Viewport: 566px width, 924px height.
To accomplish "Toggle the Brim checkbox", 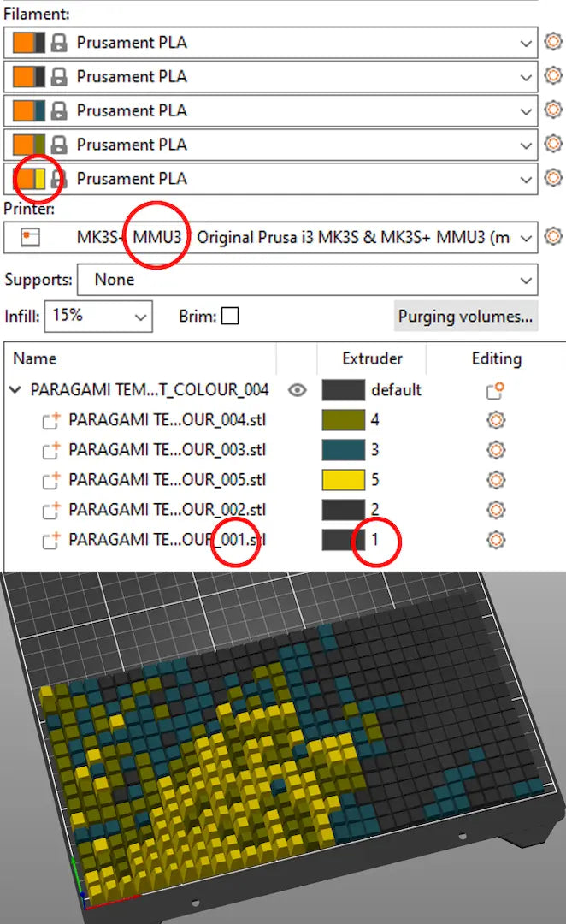I will [230, 317].
